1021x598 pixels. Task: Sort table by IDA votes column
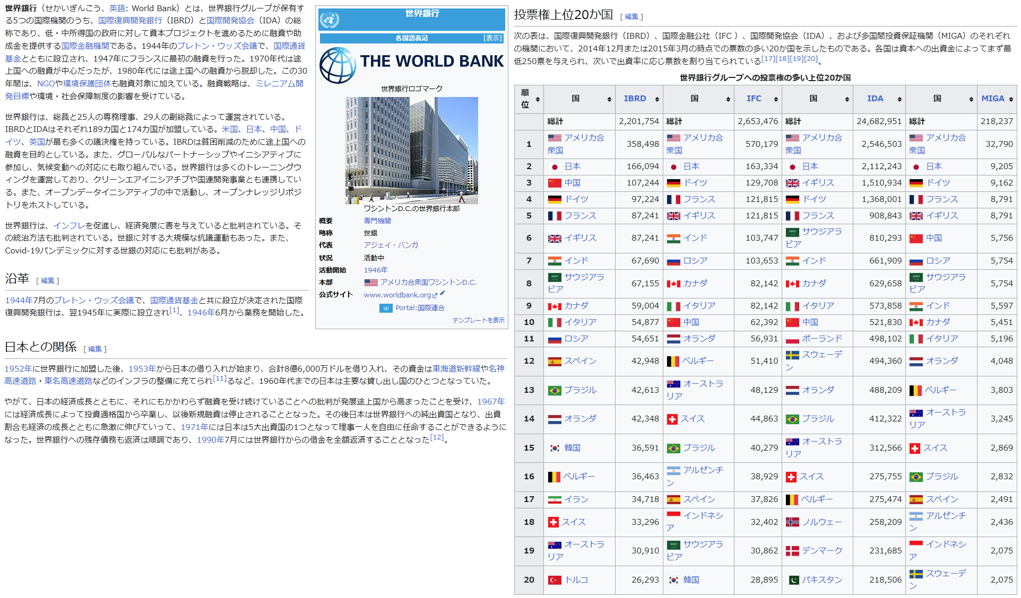click(x=899, y=99)
